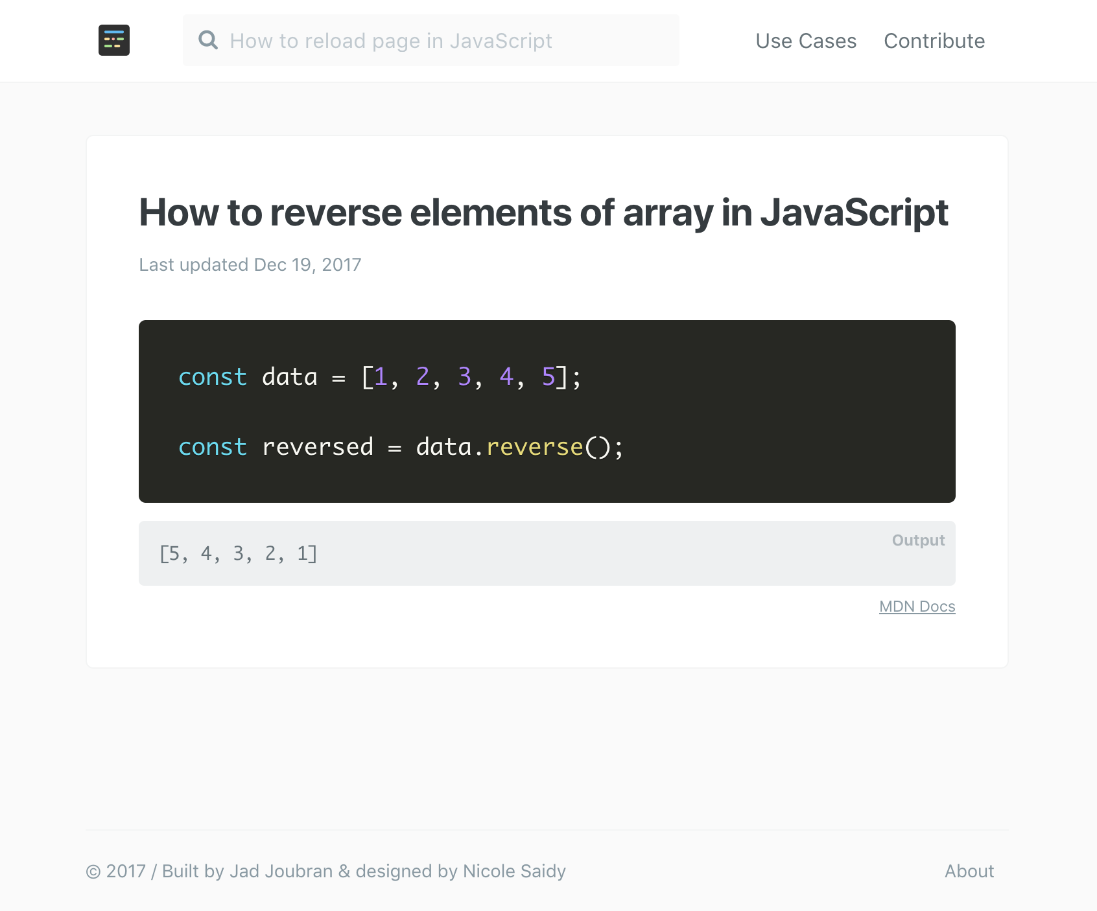
Task: Click the site logo icon
Action: tap(114, 40)
